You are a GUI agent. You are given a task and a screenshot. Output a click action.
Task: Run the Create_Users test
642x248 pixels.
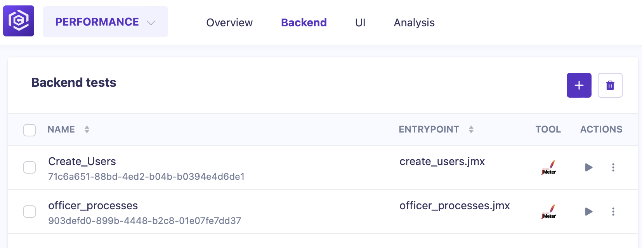point(588,167)
